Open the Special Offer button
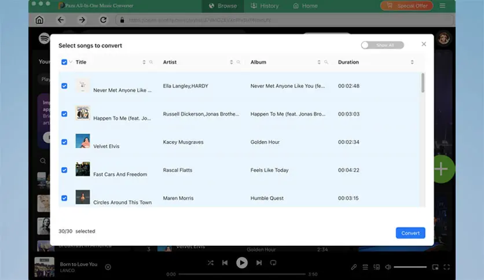The height and width of the screenshot is (280, 484). [x=407, y=6]
